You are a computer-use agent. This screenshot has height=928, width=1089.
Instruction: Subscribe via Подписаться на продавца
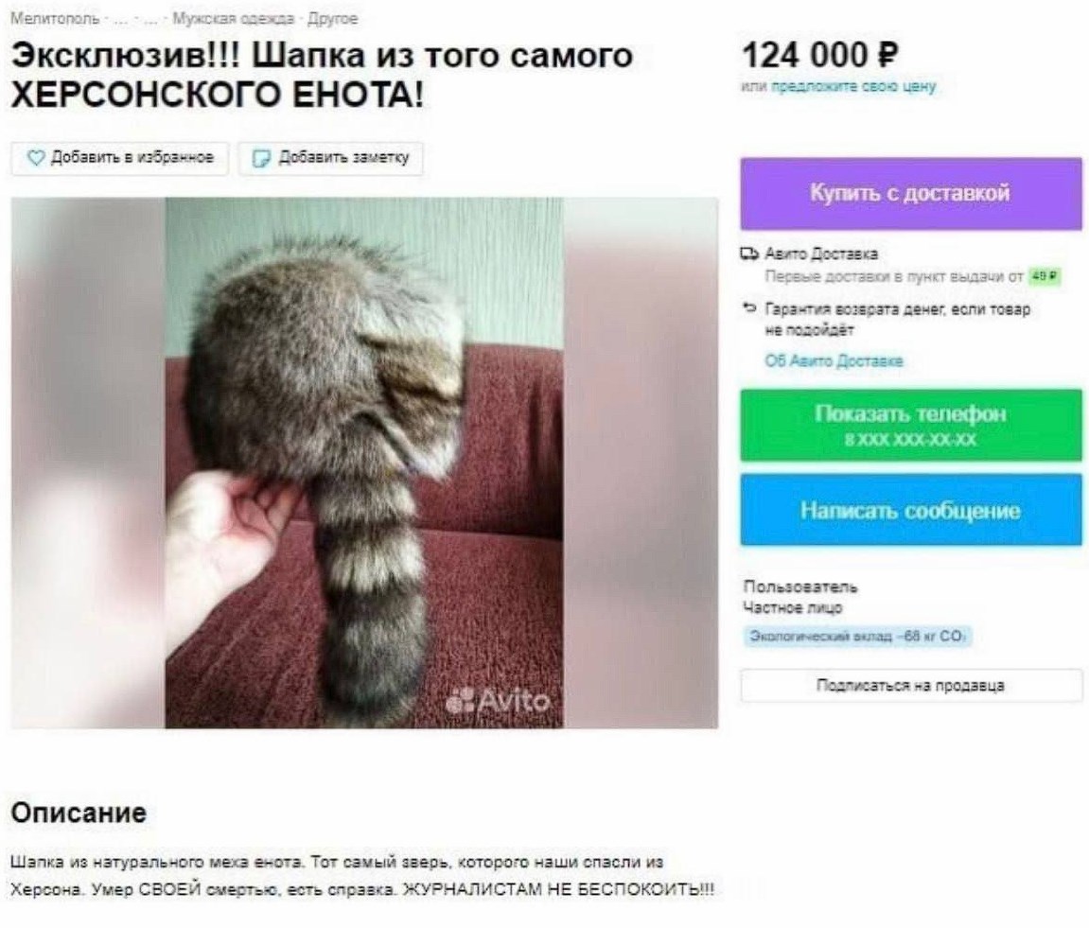tap(910, 686)
